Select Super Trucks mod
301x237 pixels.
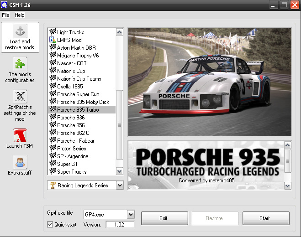(82, 171)
